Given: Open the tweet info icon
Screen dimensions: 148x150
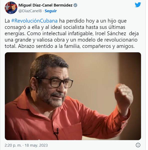Looking at the screenshot, I should (x=138, y=145).
